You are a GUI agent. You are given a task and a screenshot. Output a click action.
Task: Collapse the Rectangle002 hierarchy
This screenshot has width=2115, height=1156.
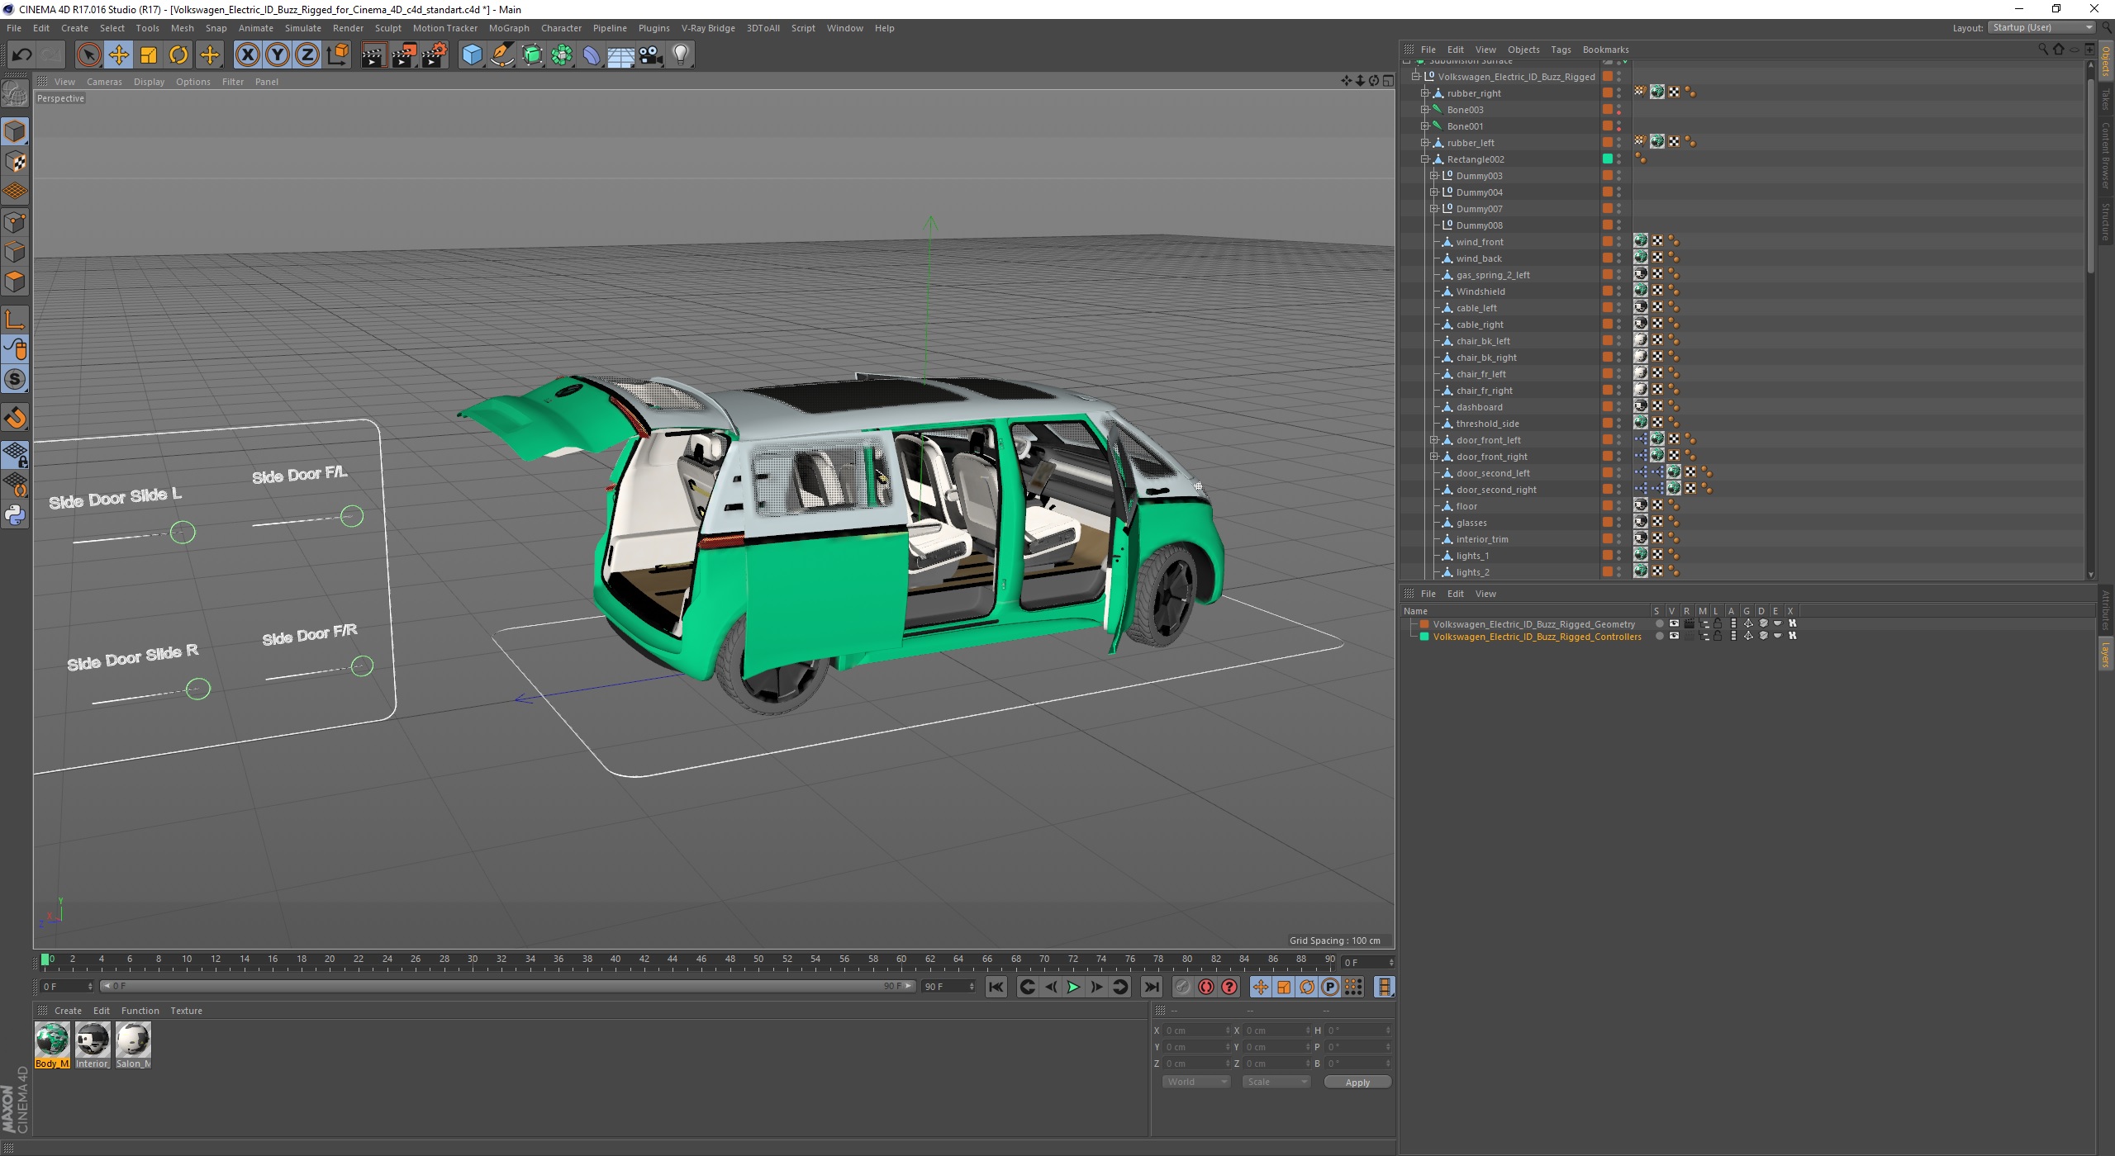coord(1425,159)
